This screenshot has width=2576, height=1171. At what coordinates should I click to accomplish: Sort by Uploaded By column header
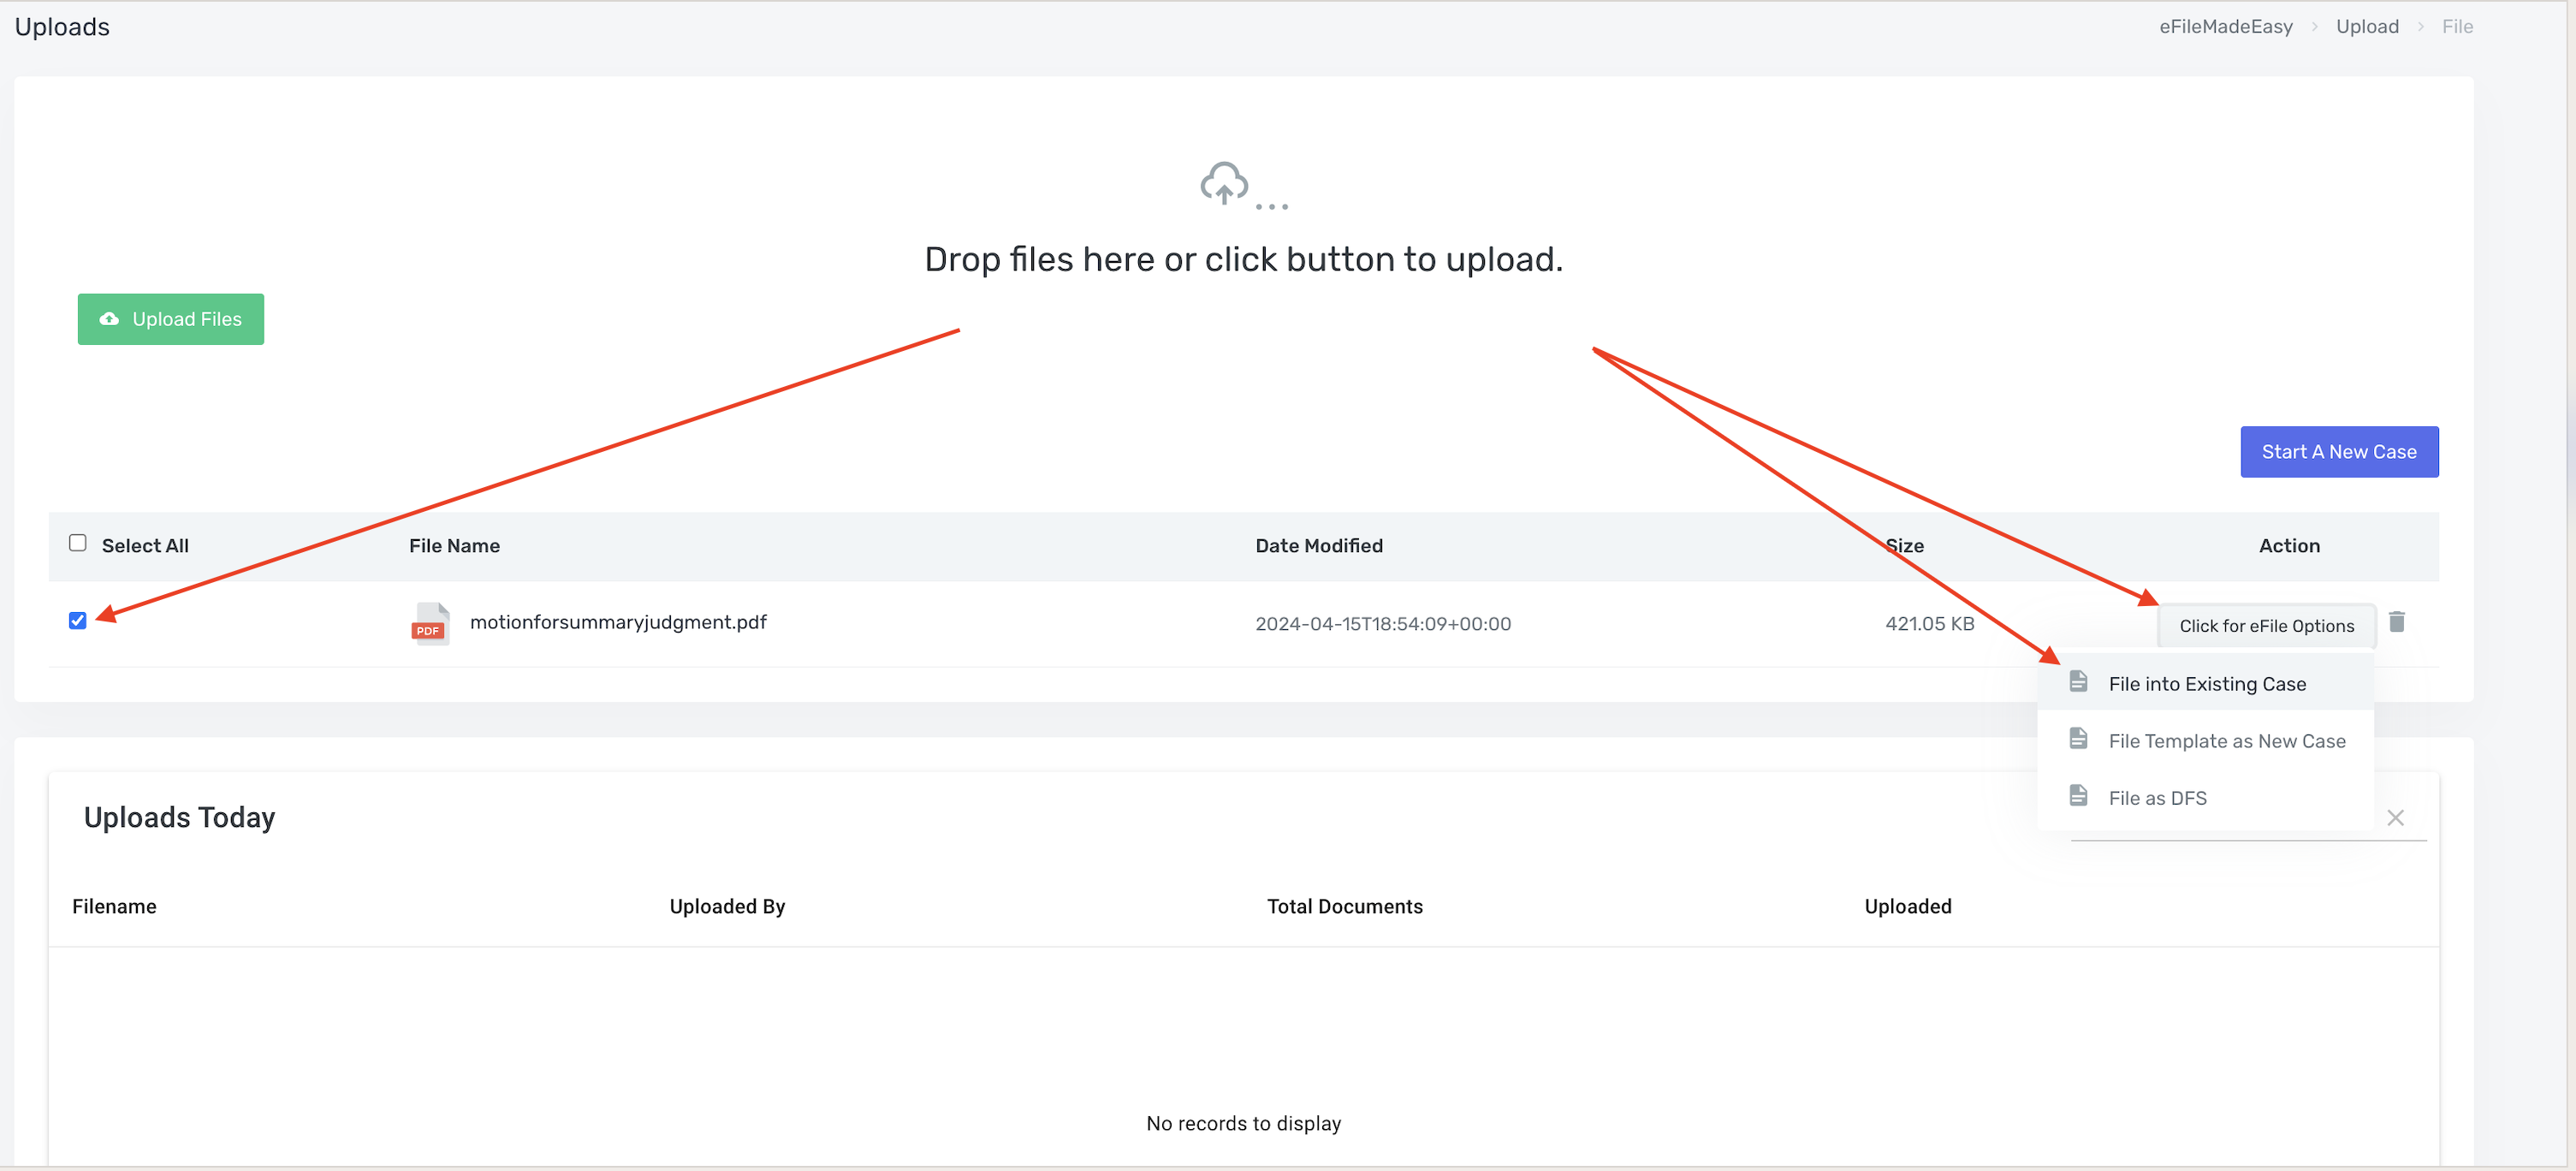727,906
